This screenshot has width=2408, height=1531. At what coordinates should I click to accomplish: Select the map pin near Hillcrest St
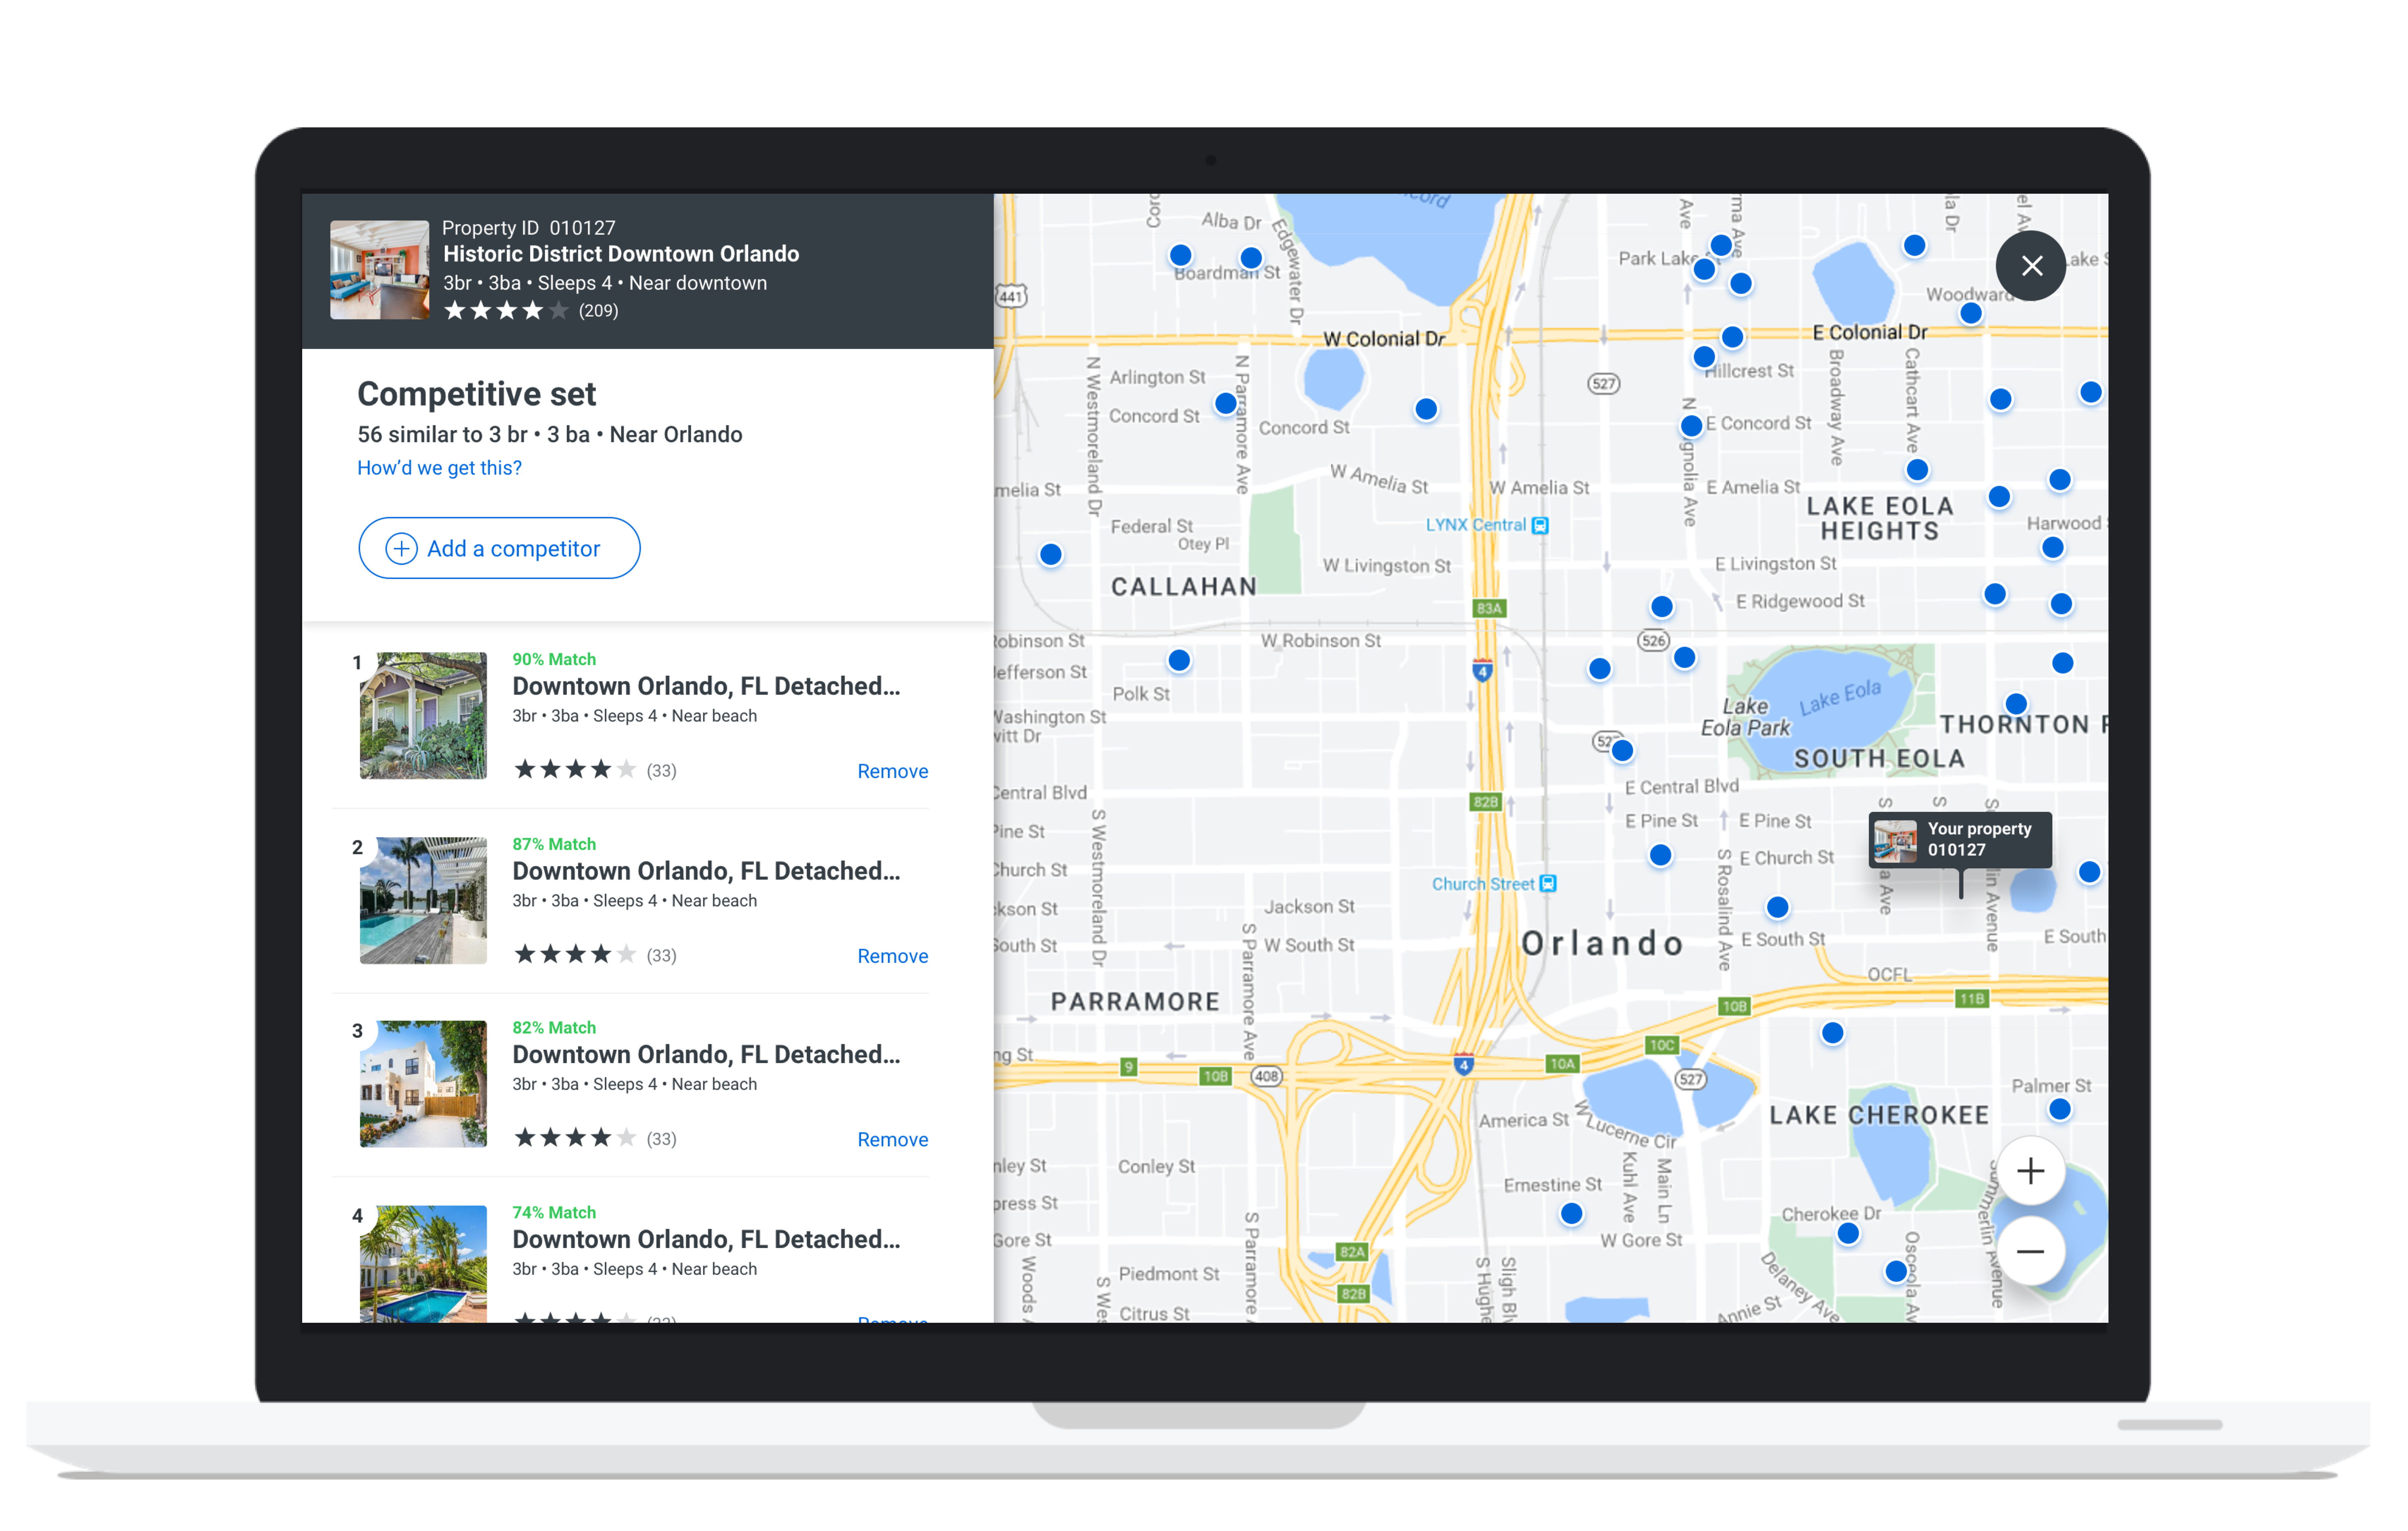pyautogui.click(x=1704, y=357)
